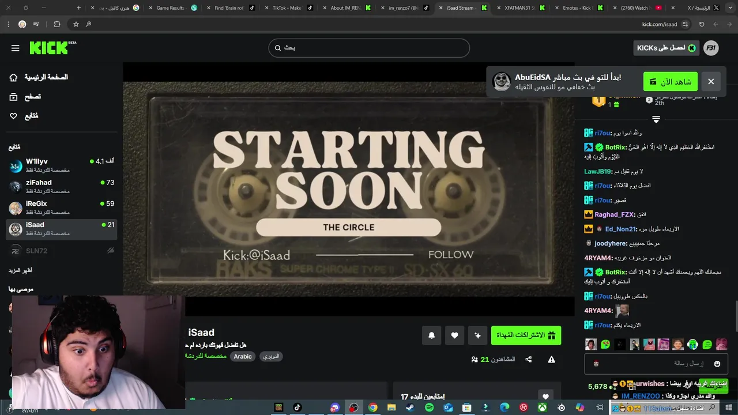Click the iSaad channel name title

click(201, 333)
